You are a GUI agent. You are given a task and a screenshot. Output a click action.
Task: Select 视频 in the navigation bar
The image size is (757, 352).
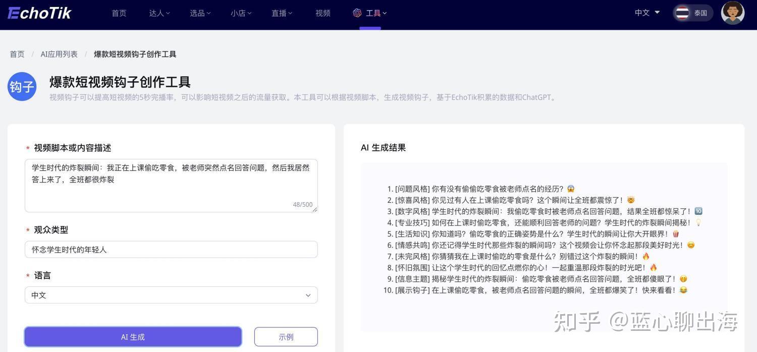coord(322,13)
